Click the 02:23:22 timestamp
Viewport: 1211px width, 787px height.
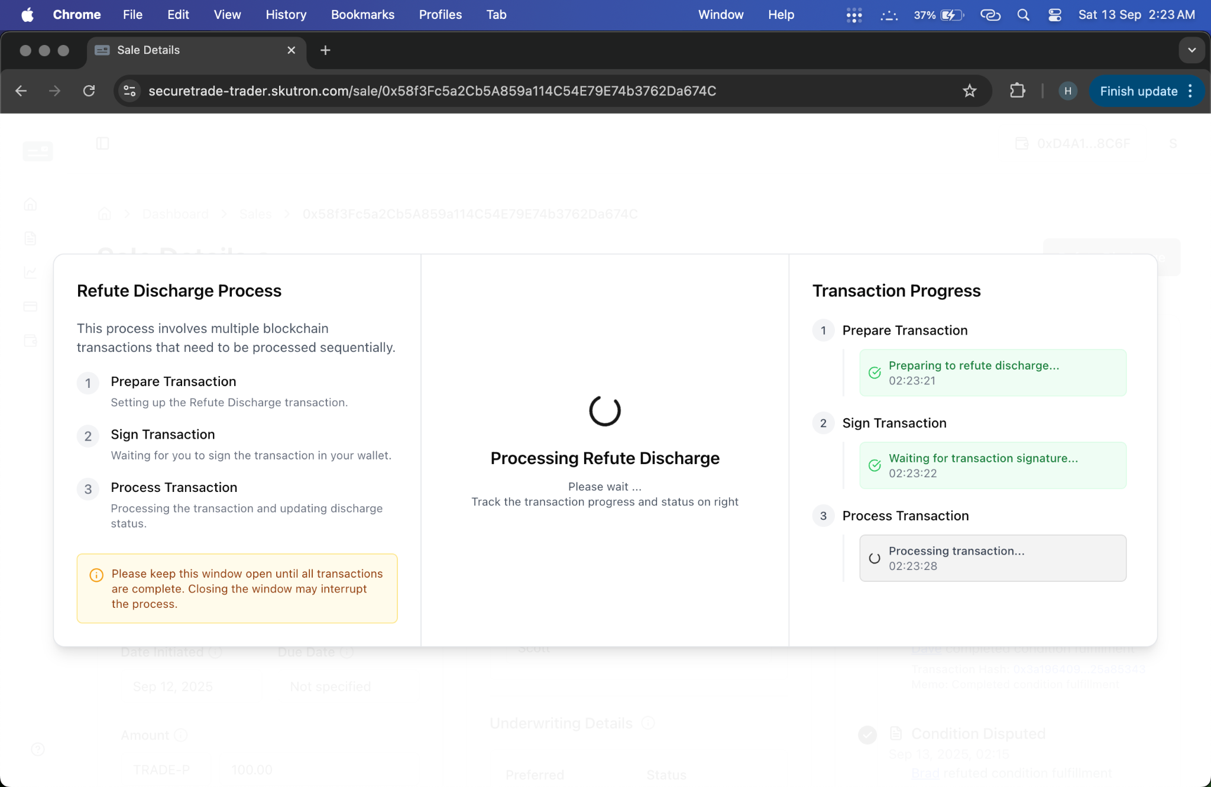[x=913, y=474]
